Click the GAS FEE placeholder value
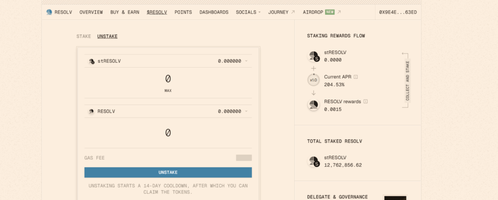The image size is (498, 200). tap(244, 158)
